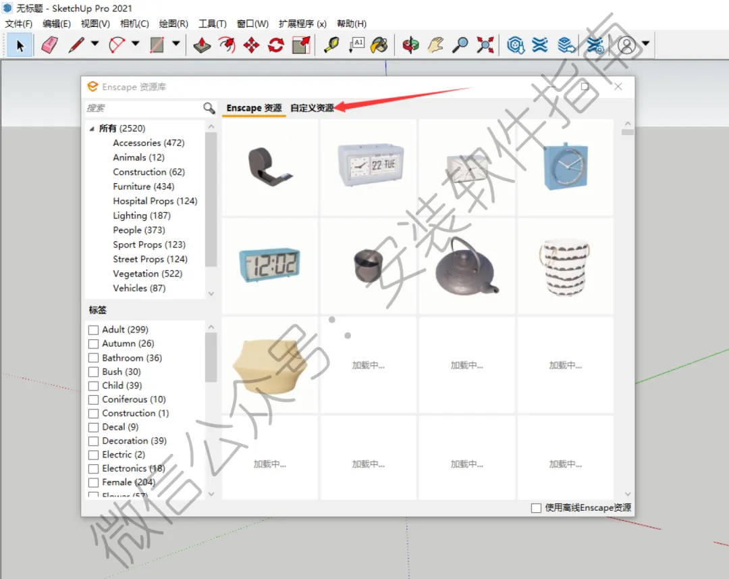The height and width of the screenshot is (579, 729).
Task: Activate the Offset tool
Action: pos(227,45)
